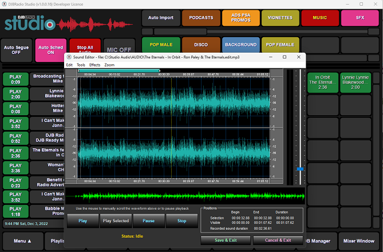
Task: Select the SFX category tab
Action: point(360,18)
